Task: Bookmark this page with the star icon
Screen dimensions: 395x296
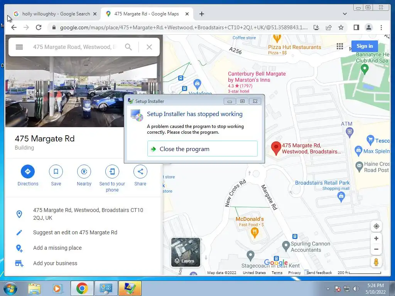Action: click(x=341, y=27)
